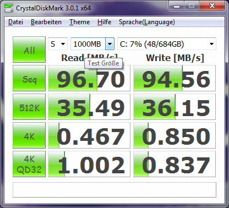Click the empty comment field at bottom
Image resolution: width=229 pixels, height=208 pixels.
(115, 190)
